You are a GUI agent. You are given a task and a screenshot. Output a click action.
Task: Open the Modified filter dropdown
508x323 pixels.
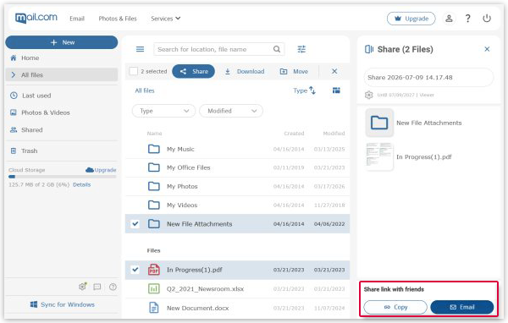231,111
